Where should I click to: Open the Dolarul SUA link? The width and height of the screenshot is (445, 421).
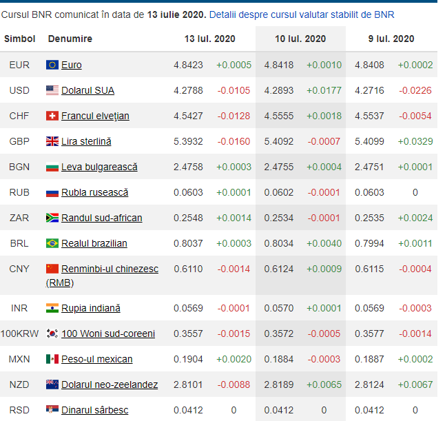coord(87,90)
